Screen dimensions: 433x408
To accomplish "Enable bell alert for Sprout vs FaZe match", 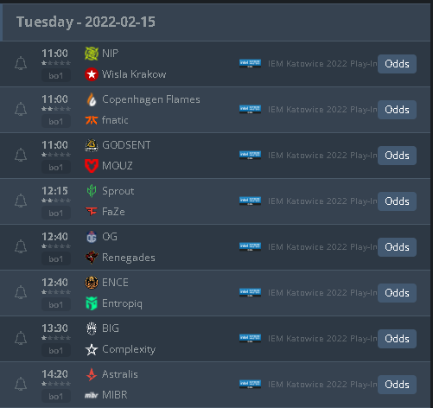I will point(21,201).
